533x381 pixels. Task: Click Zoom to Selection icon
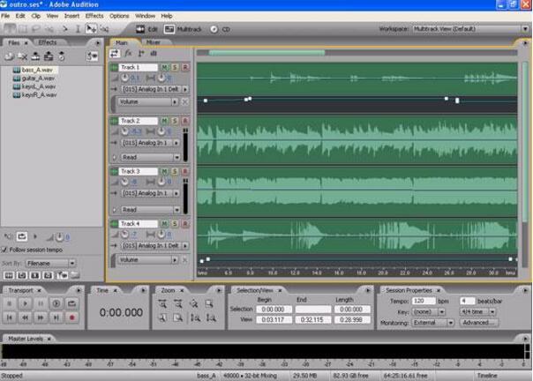point(209,303)
